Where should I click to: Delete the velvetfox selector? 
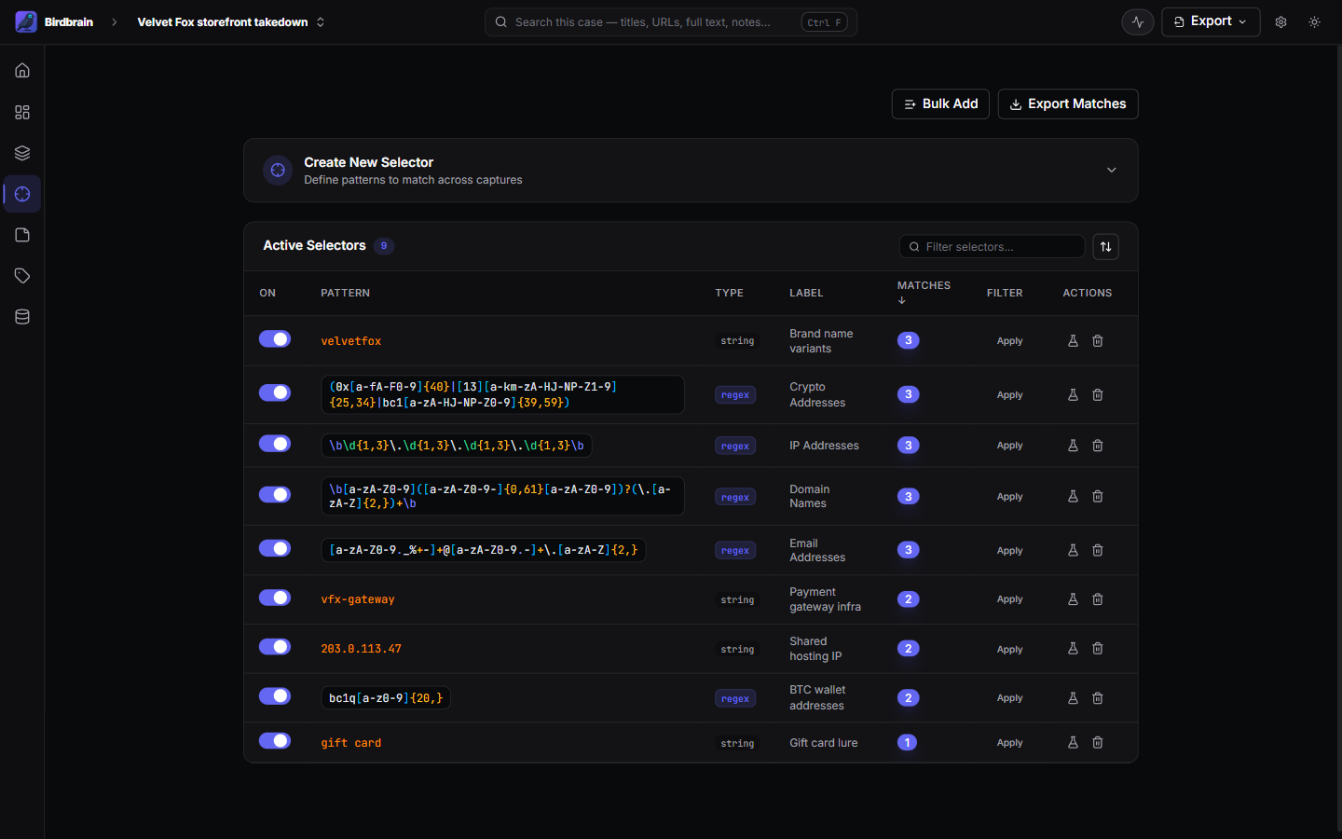pos(1098,341)
